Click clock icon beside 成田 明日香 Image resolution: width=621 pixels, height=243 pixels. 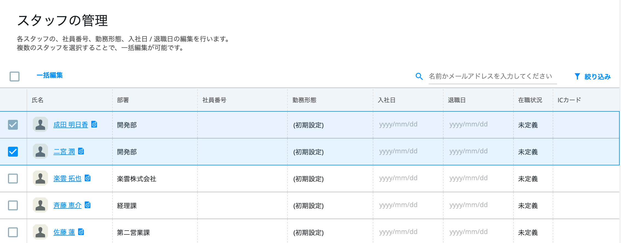(94, 125)
